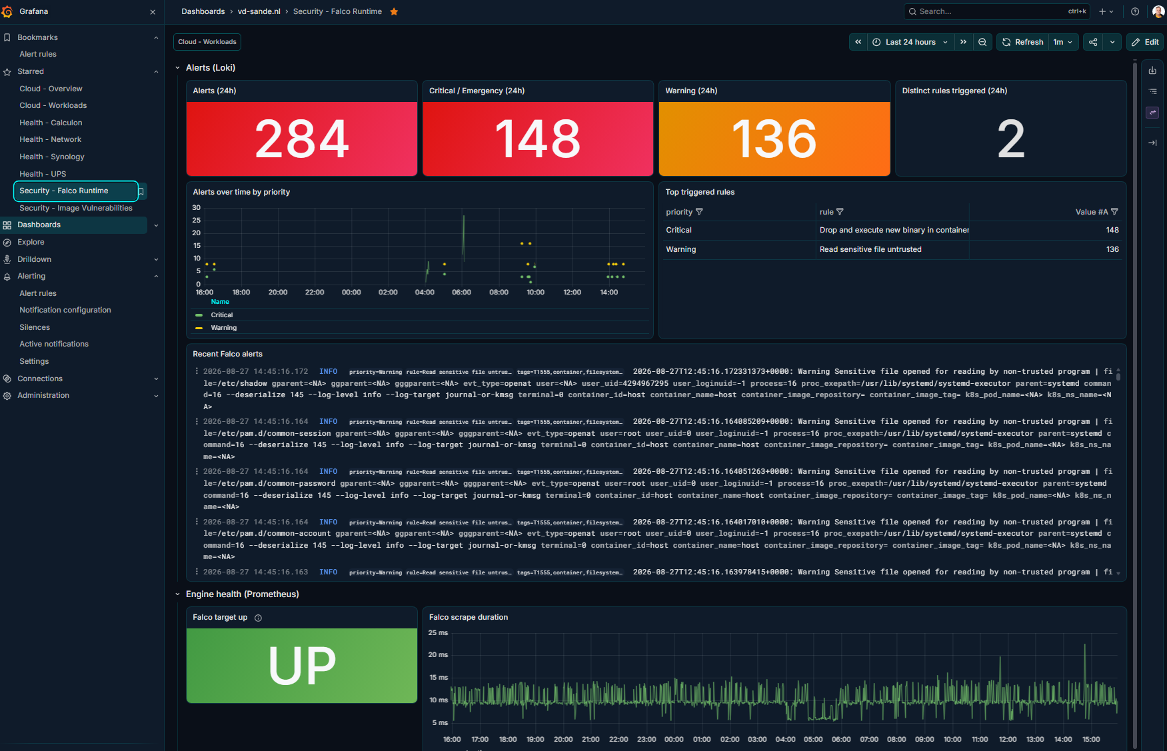Open the Last 24 hours time picker
Screen dimensions: 1167x751
(910, 42)
